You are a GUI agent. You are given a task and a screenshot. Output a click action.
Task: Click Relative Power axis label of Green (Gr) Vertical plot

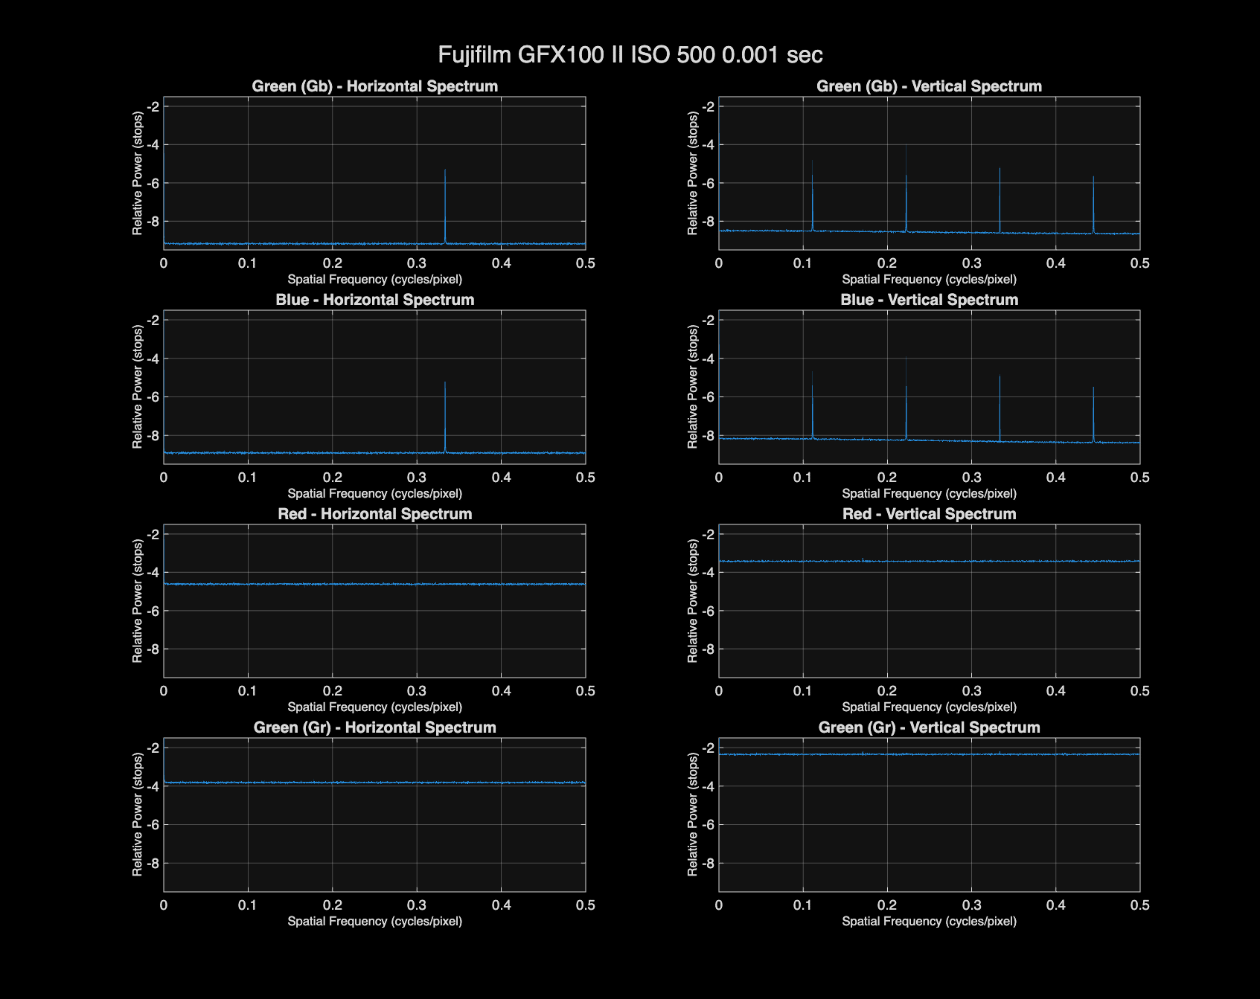[693, 815]
